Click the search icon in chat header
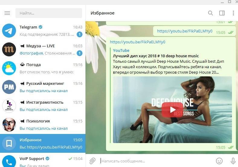 (211, 13)
